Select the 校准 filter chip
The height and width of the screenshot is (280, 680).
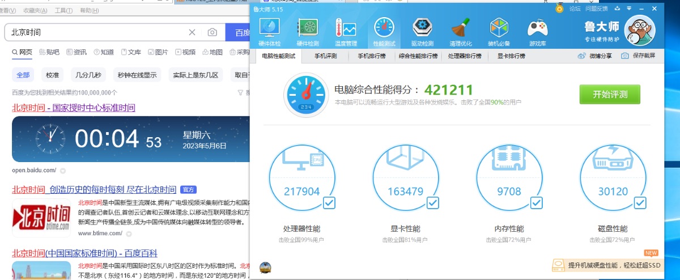pos(52,75)
